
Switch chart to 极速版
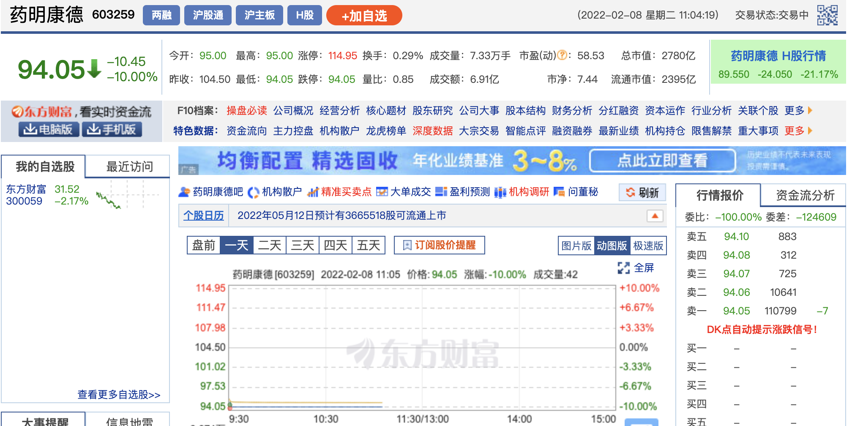pos(648,246)
